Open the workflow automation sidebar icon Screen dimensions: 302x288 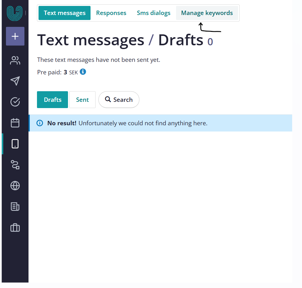[x=15, y=165]
